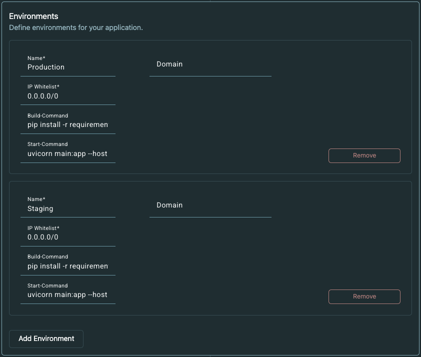Edit the Production environment Name field

[x=67, y=67]
